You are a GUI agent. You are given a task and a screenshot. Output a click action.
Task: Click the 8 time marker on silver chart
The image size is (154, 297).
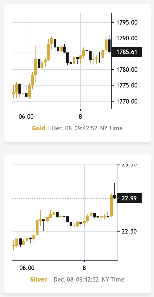point(84,268)
